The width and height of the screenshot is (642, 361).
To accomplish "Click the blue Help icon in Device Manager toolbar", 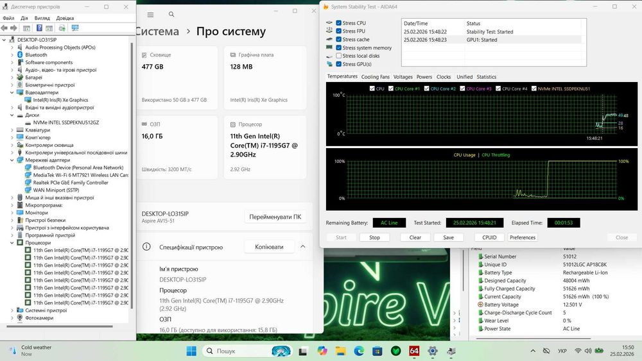I will pos(39,28).
